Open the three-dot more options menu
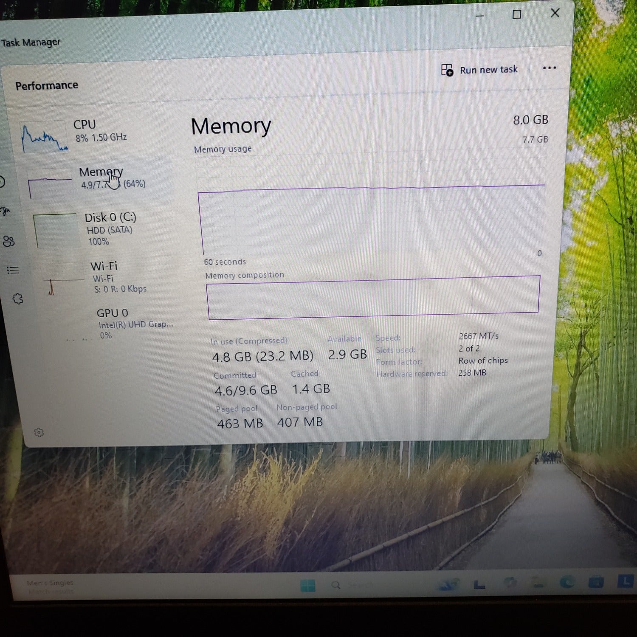Viewport: 637px width, 637px height. (549, 68)
